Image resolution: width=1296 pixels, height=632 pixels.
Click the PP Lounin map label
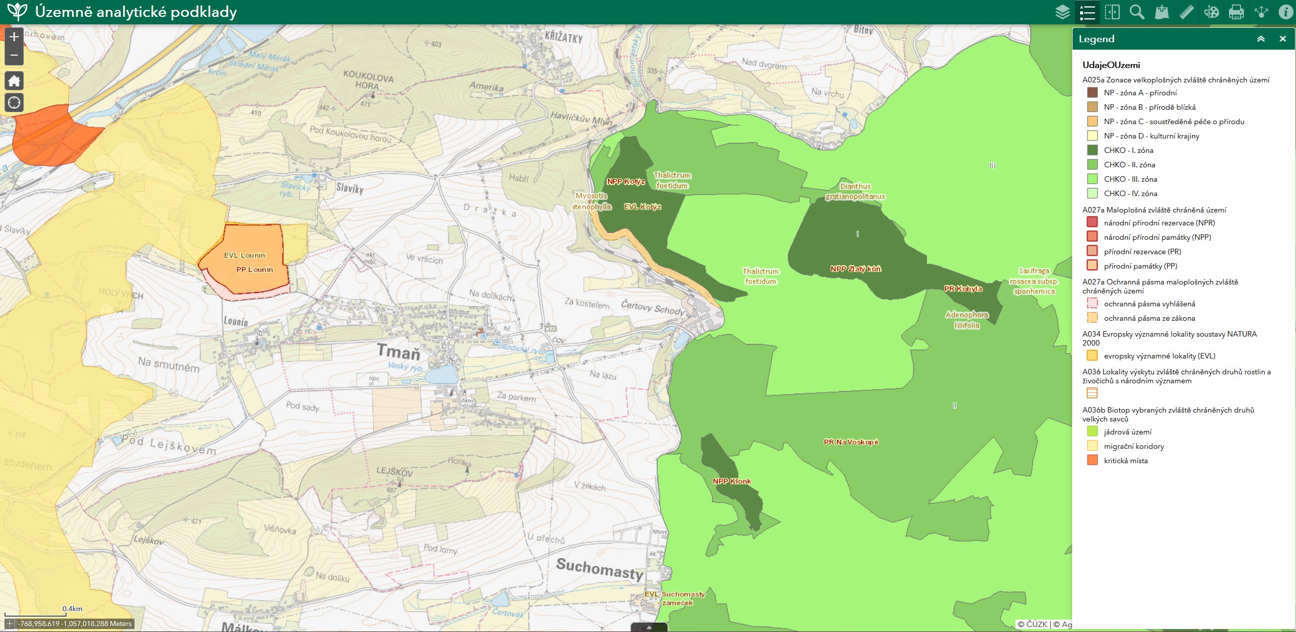[255, 270]
